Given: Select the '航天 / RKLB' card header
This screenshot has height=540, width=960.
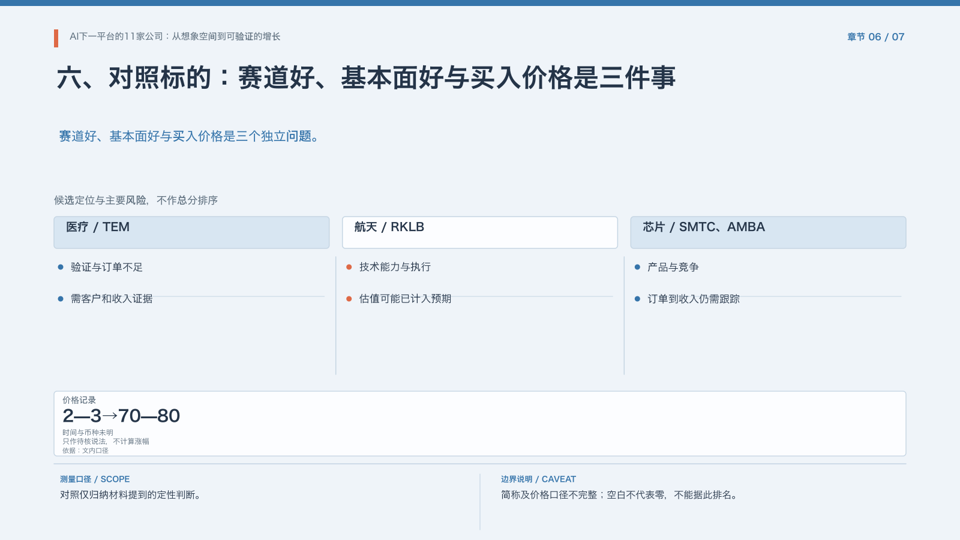Looking at the screenshot, I should pyautogui.click(x=479, y=232).
